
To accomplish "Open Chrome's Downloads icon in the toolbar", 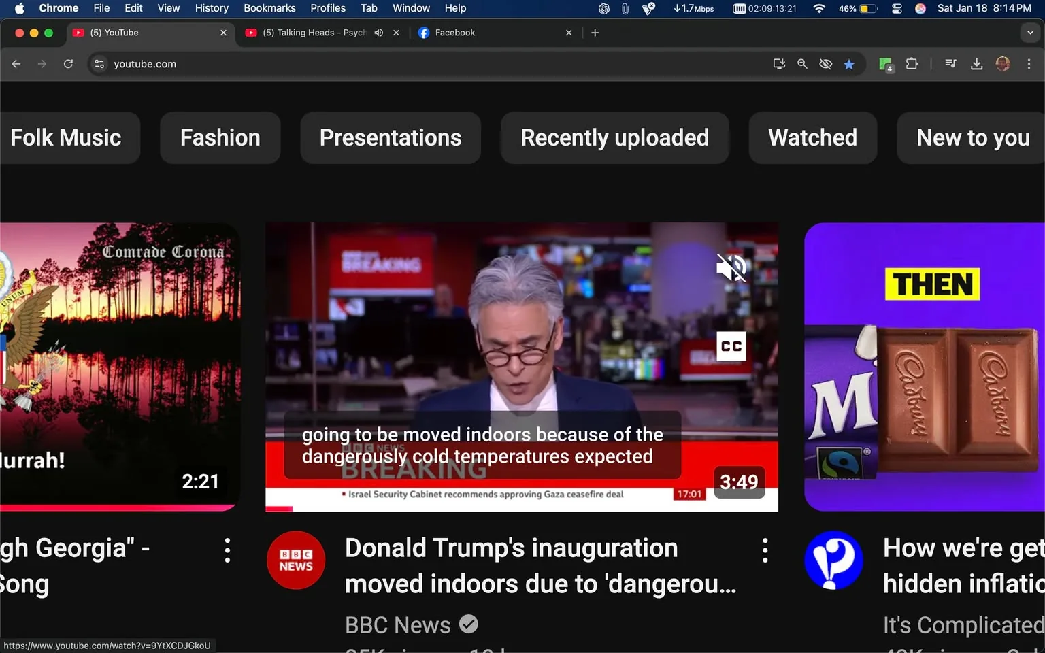I will 977,63.
